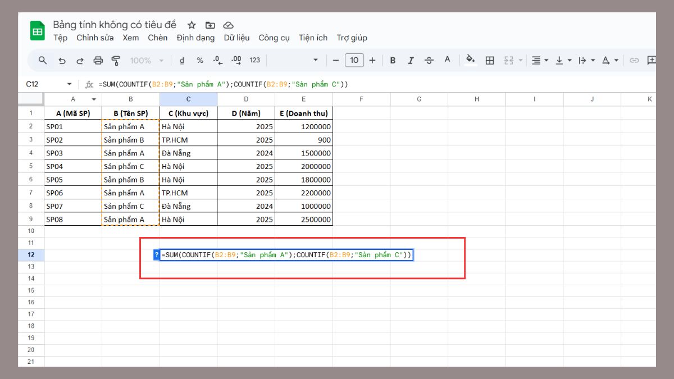Screen dimensions: 674x379
Task: Click the Move to folder icon
Action: (x=210, y=25)
